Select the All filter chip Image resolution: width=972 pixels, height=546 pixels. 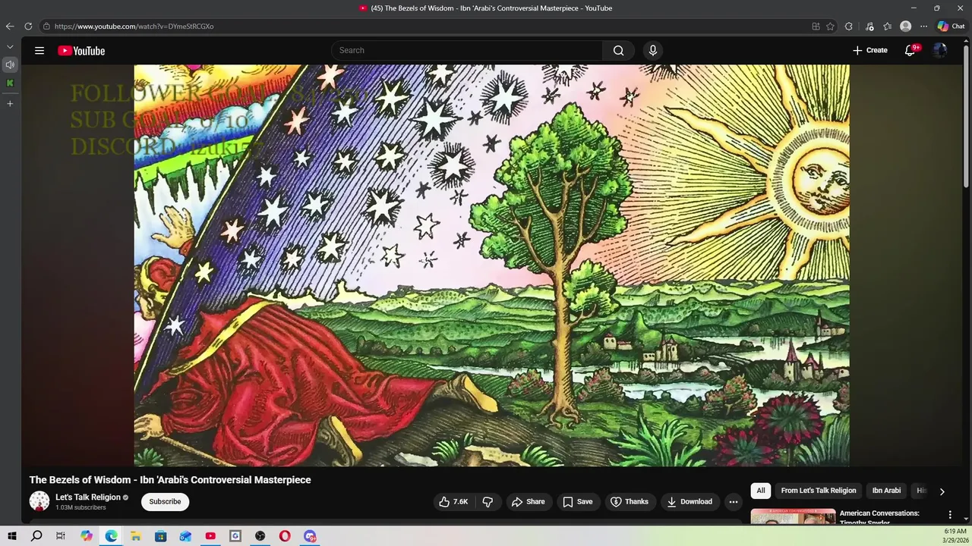click(x=760, y=491)
